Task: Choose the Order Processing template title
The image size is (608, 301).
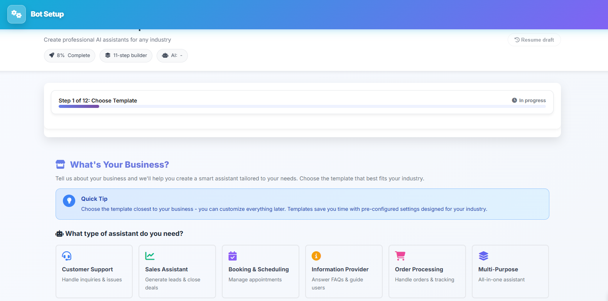Action: click(419, 269)
